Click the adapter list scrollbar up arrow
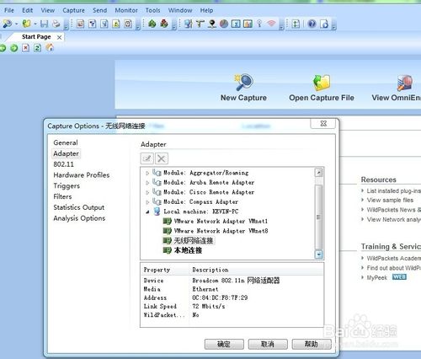Viewport: 421px width, 359px height. point(319,172)
